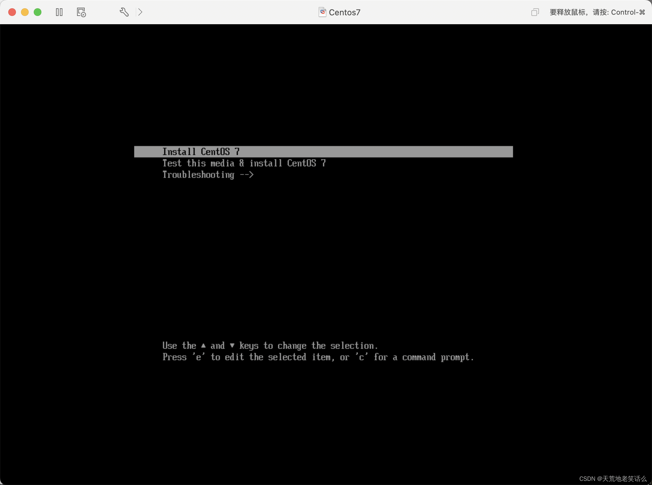Click the VM document icon in title
Viewport: 652px width, 485px height.
[322, 12]
